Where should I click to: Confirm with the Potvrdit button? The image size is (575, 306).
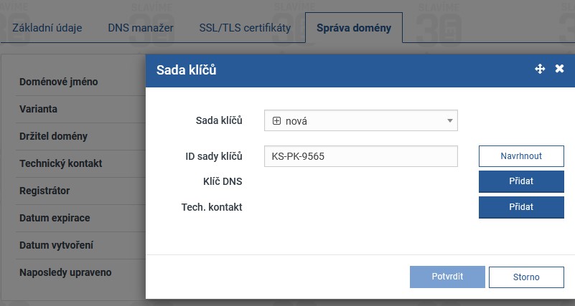click(x=447, y=277)
